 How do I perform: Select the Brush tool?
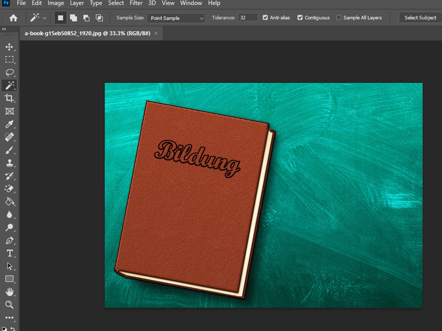9,150
